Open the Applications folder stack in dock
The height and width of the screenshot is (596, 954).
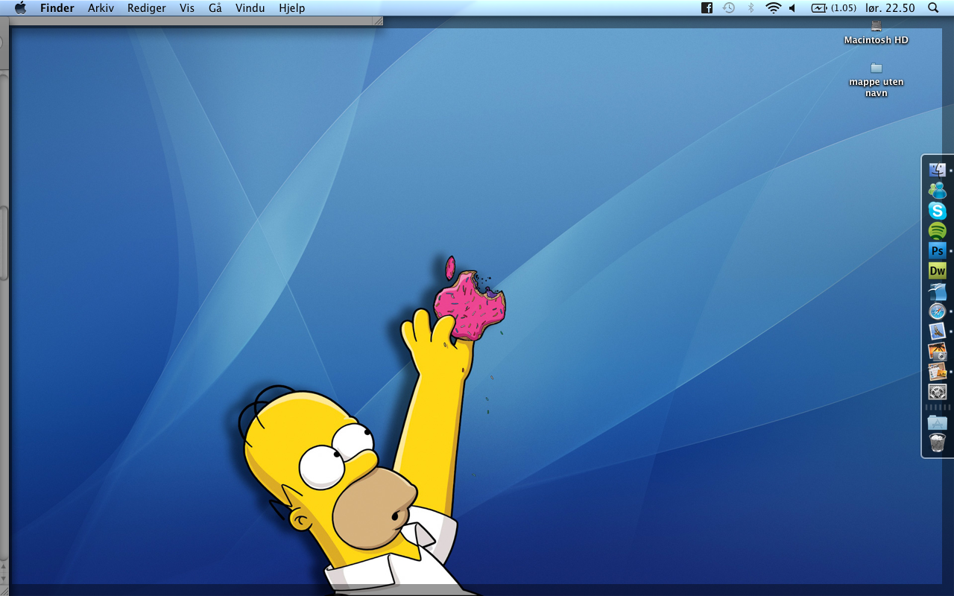[937, 423]
